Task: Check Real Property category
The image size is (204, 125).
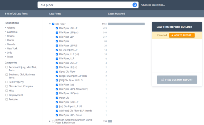Action: (x=7, y=82)
